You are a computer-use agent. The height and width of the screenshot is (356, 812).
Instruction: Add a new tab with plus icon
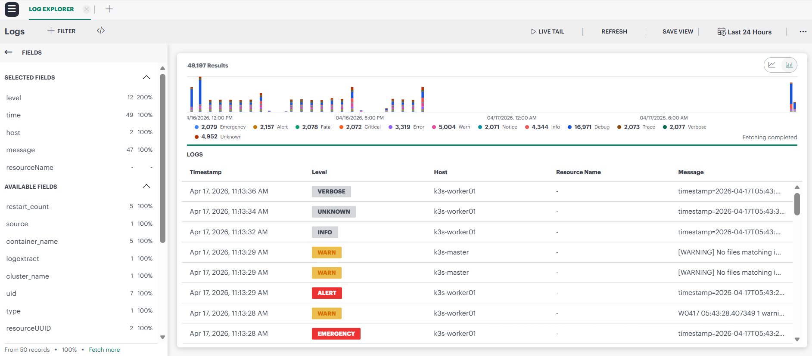click(x=109, y=9)
